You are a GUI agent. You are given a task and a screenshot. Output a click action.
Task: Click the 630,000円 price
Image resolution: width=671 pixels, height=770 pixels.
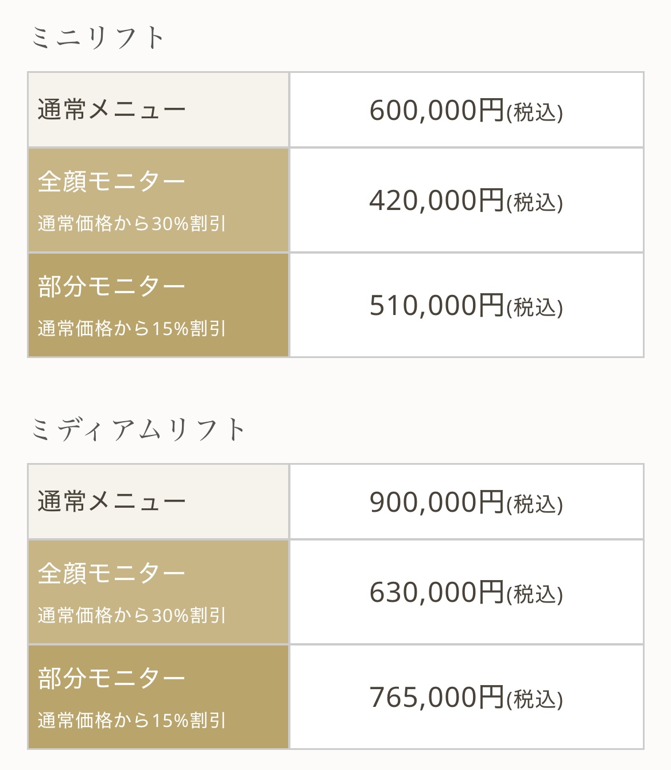tap(436, 593)
